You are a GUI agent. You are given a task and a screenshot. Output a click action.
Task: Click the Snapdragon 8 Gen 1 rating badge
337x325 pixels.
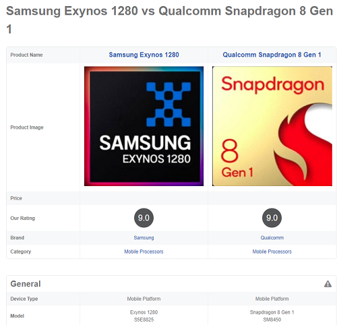pyautogui.click(x=272, y=218)
